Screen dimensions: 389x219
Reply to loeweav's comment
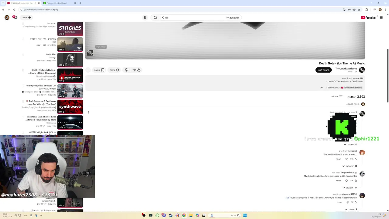tap(339, 159)
